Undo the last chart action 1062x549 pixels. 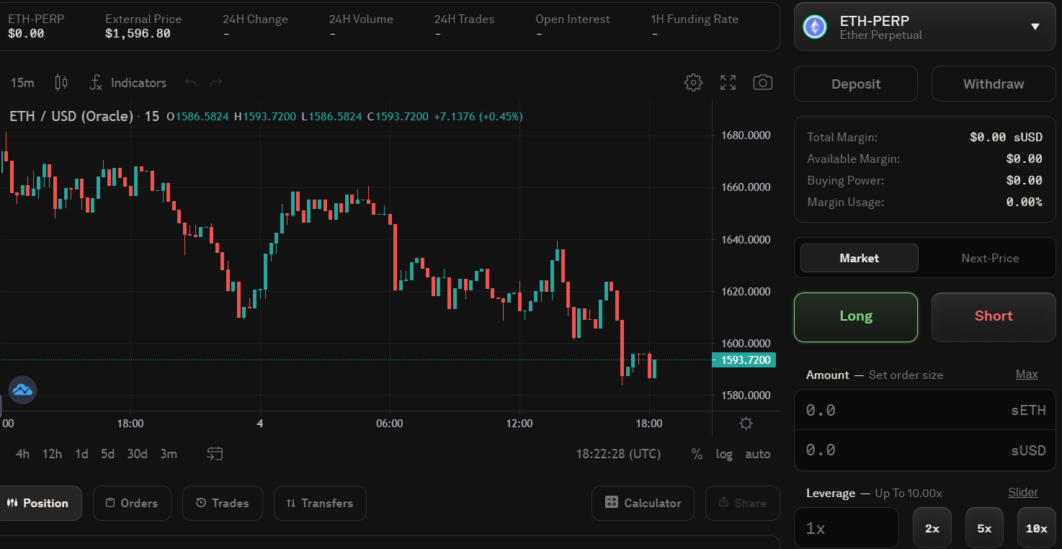coord(191,83)
